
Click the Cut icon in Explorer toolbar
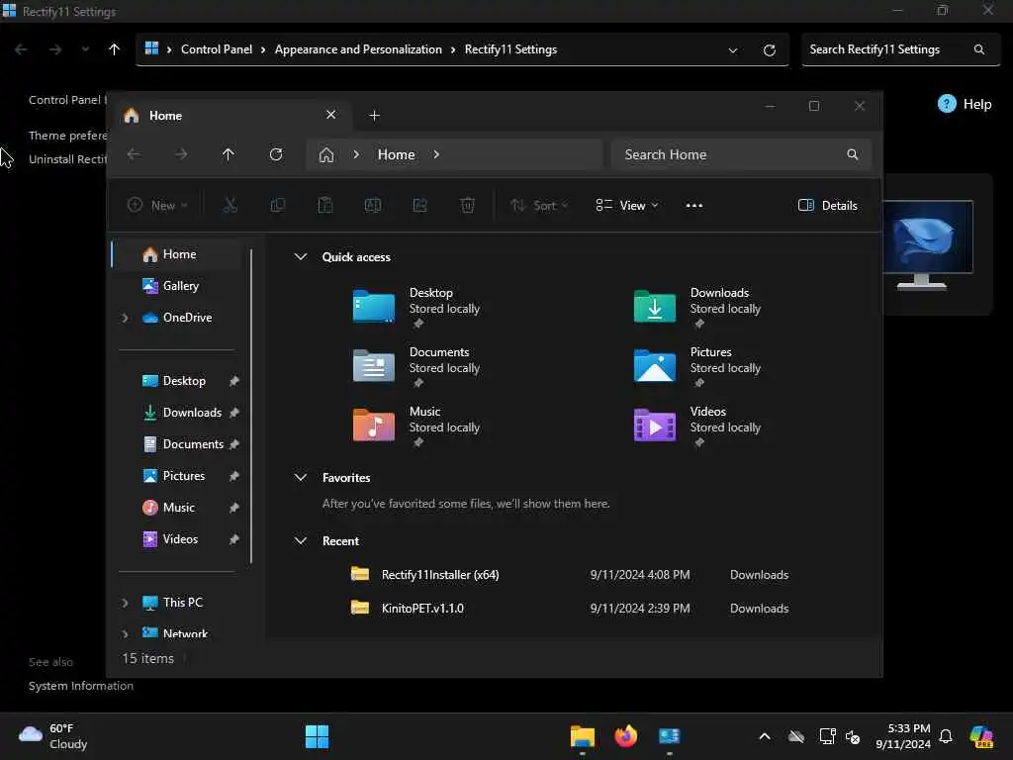[230, 206]
